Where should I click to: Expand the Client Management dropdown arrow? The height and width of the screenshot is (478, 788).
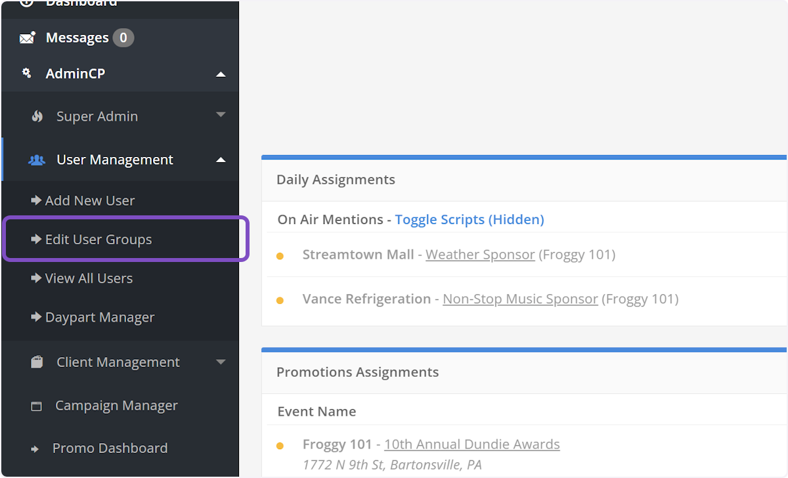click(221, 362)
